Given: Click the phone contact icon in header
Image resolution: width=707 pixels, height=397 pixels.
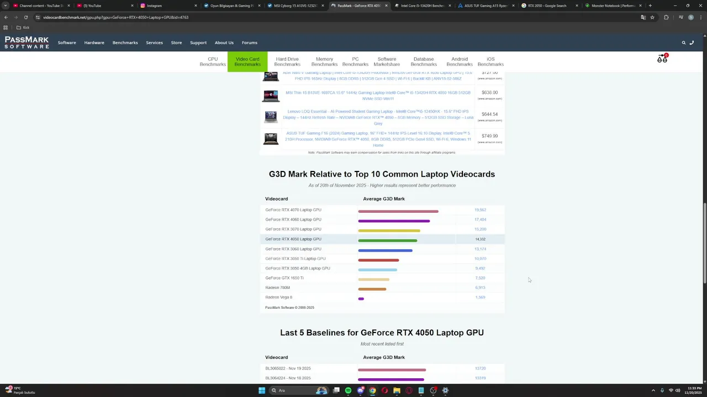Looking at the screenshot, I should [x=692, y=42].
